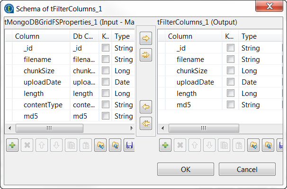Select the contentType row in the input table

pyautogui.click(x=43, y=105)
